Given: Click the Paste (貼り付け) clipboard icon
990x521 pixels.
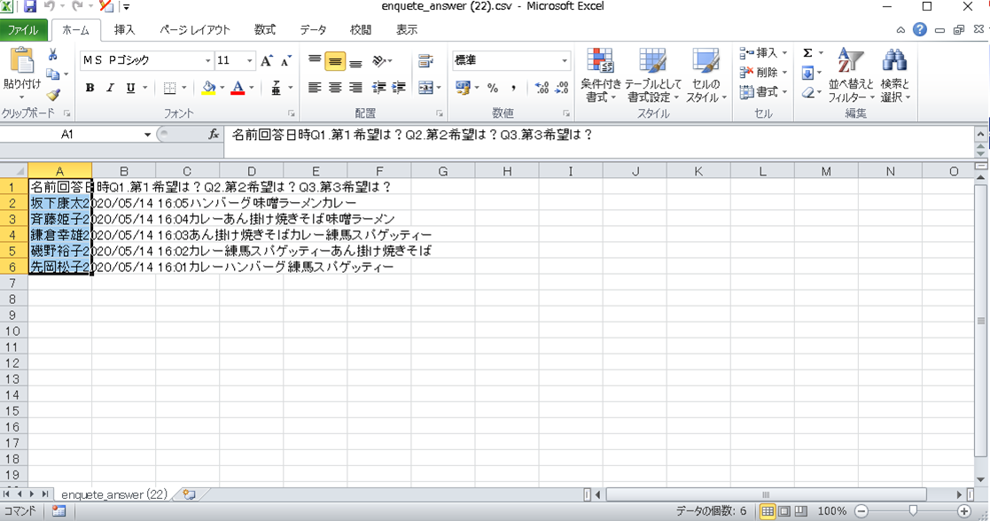Looking at the screenshot, I should (21, 64).
